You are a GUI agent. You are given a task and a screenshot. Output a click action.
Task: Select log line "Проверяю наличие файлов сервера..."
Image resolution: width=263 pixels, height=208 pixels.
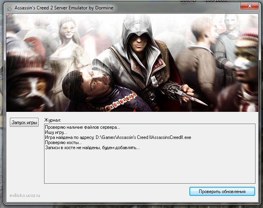pyautogui.click(x=82, y=128)
